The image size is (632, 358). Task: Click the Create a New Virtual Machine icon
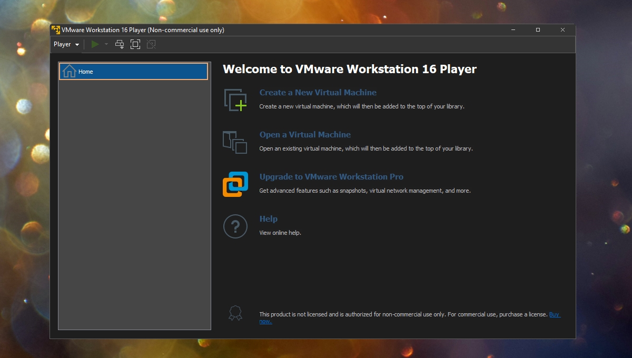pyautogui.click(x=235, y=100)
